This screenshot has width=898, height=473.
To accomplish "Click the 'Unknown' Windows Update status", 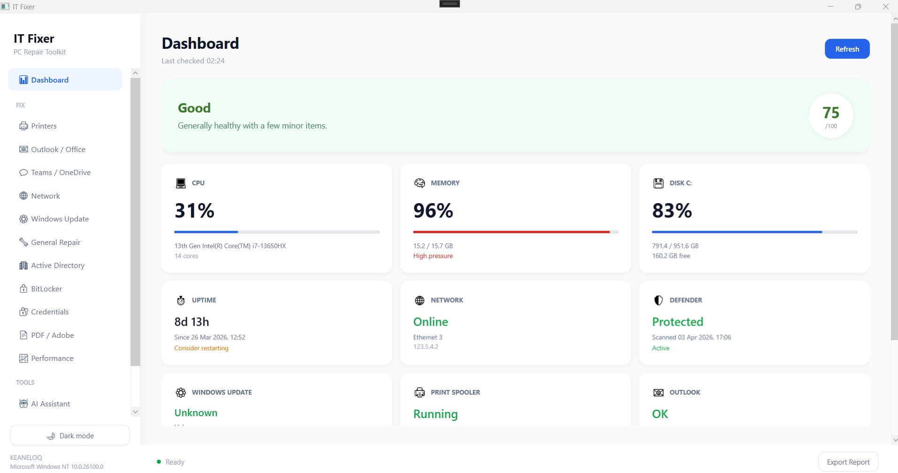I will tap(196, 413).
